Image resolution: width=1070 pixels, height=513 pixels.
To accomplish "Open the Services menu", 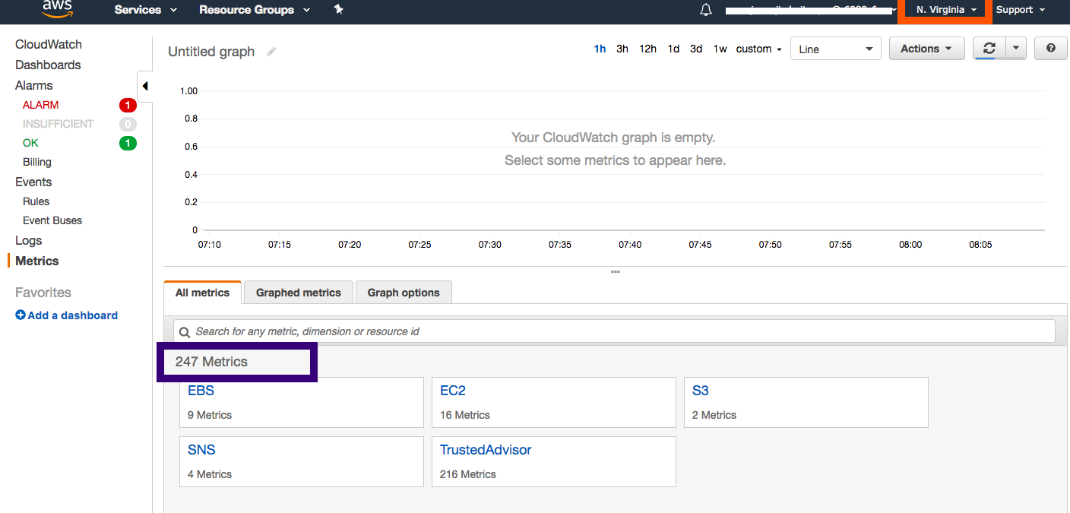I will pyautogui.click(x=146, y=10).
